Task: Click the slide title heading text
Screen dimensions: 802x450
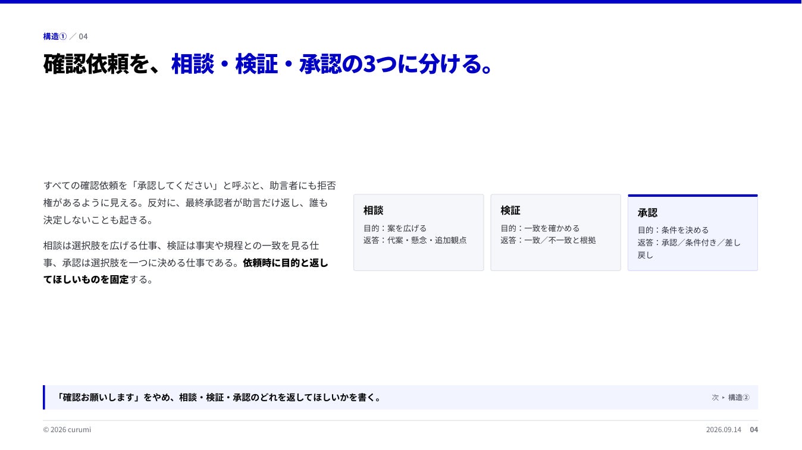Action: click(268, 64)
